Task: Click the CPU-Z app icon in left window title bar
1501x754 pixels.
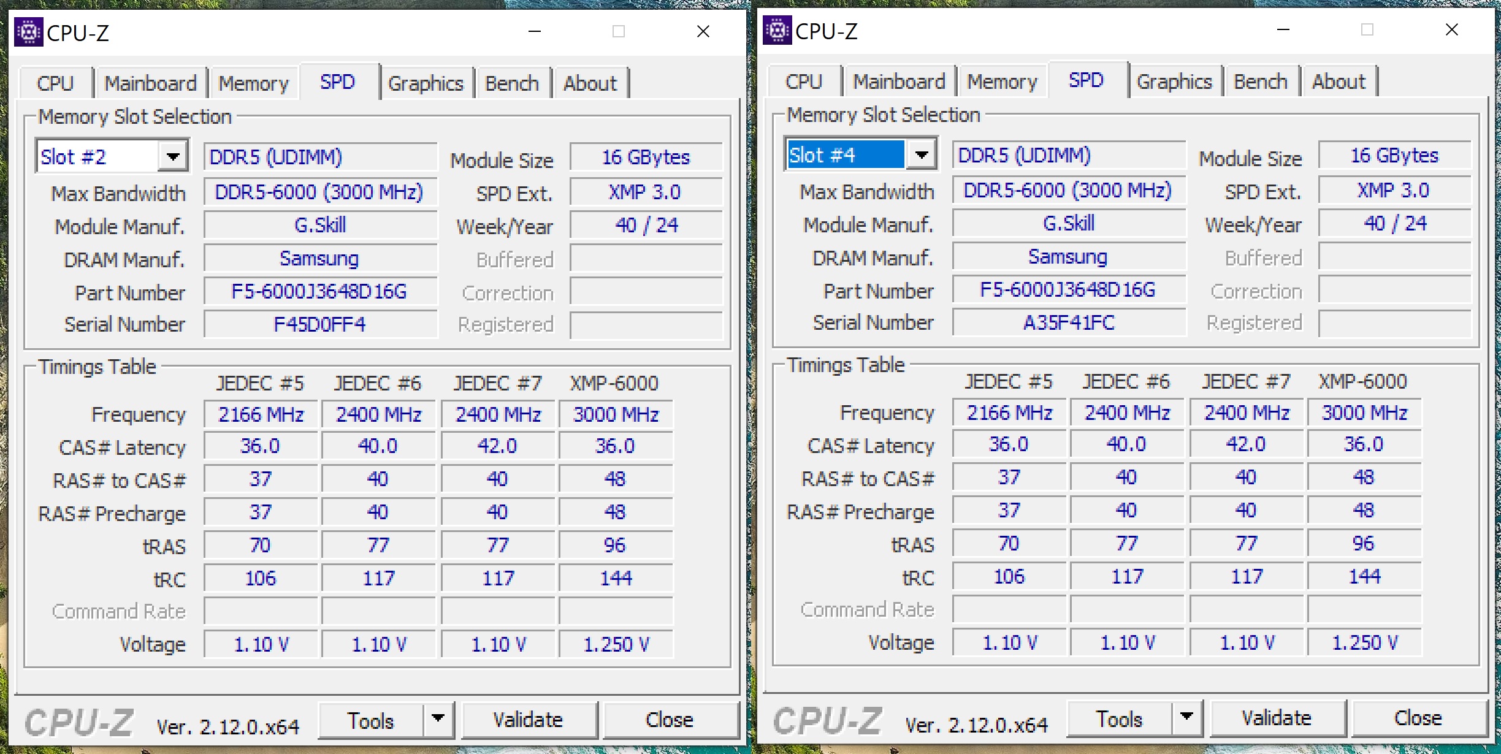Action: click(28, 32)
